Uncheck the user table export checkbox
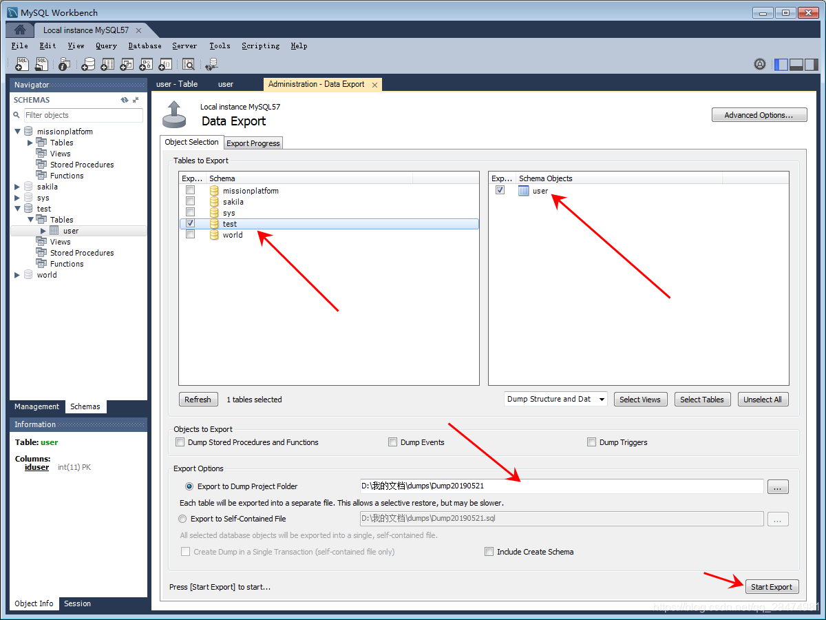826x620 pixels. click(500, 190)
